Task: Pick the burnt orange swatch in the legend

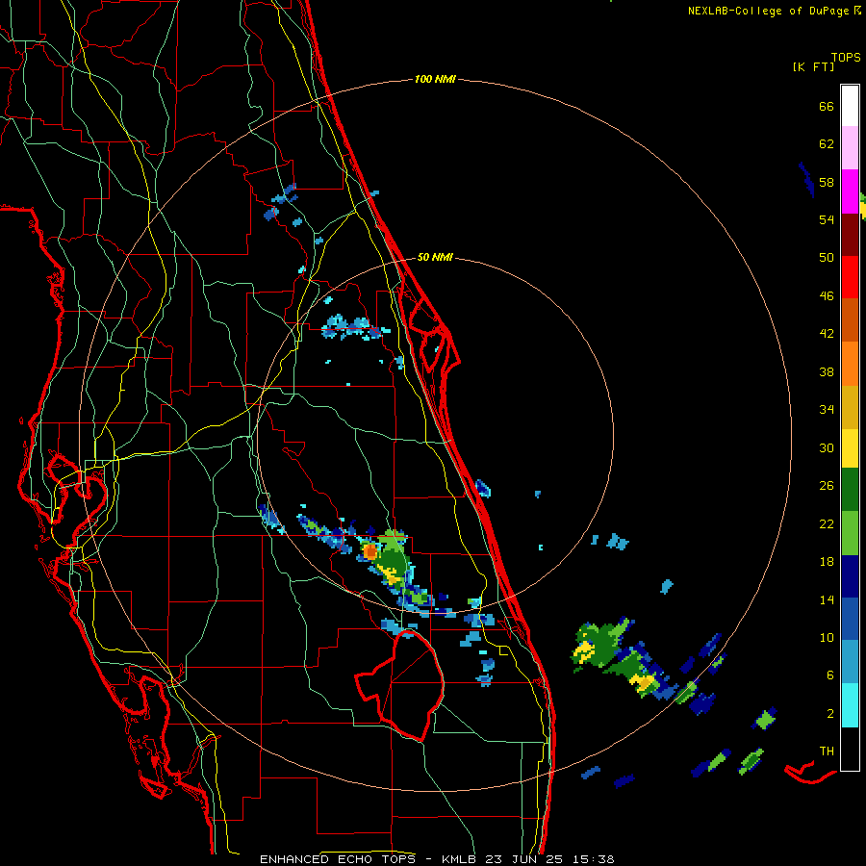Action: [x=850, y=320]
